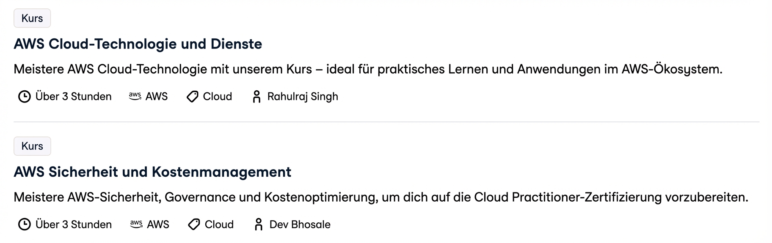Select the AWS logo icon in the second course
The width and height of the screenshot is (772, 243).
coord(137,224)
